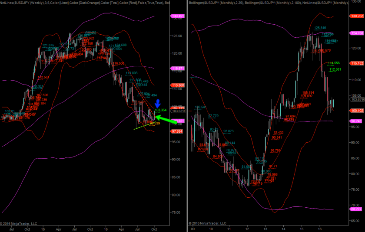
Task: Click the 103.639 current price tag on monthly chart
Action: 357,100
